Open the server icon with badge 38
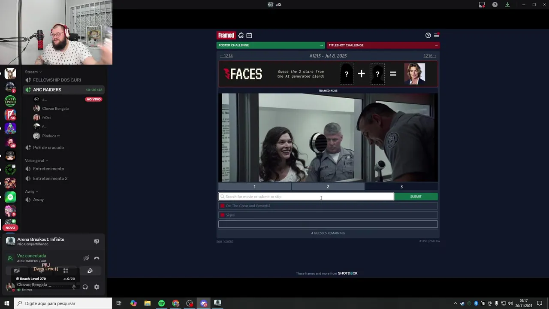549x309 pixels. pyautogui.click(x=10, y=142)
